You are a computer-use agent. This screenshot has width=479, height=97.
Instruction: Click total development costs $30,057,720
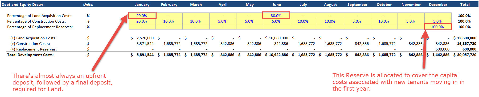point(465,55)
